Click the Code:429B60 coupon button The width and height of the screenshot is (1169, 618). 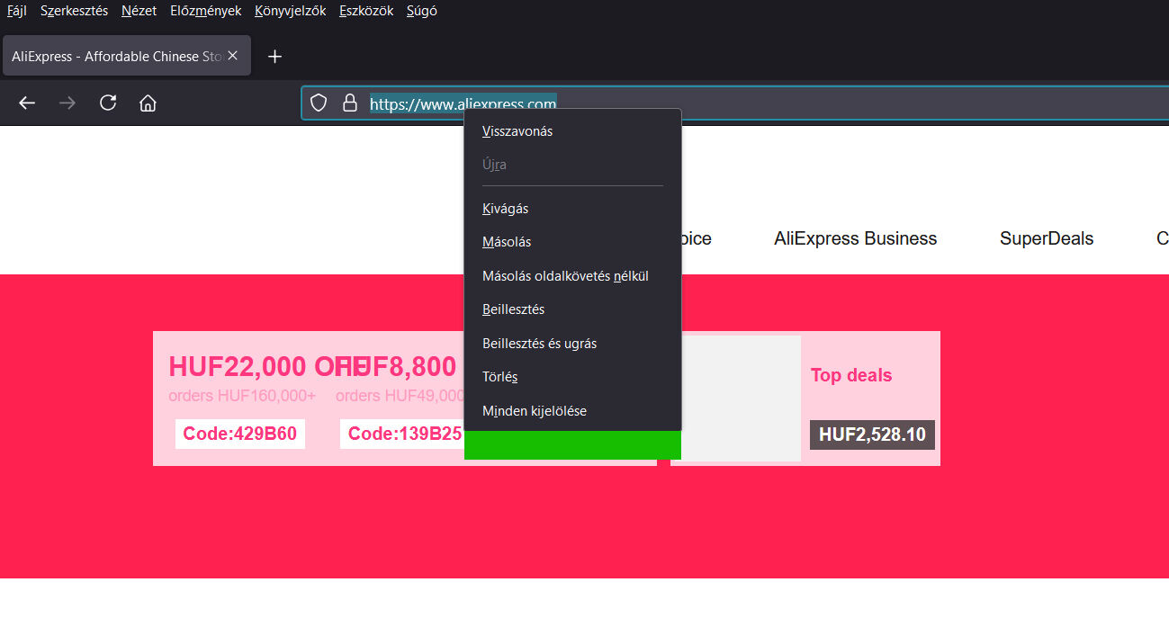(x=240, y=434)
